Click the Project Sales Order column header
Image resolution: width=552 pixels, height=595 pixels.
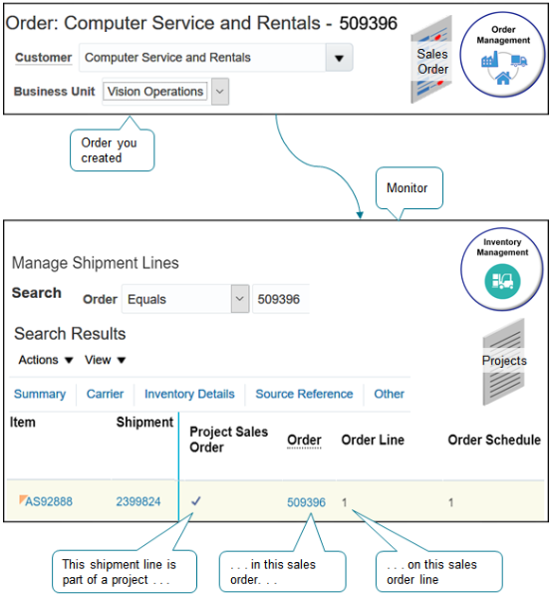coord(229,440)
